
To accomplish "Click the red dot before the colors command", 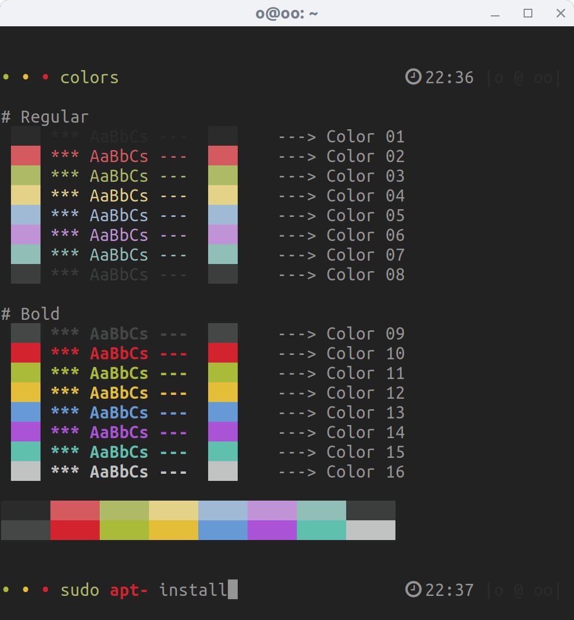I will pyautogui.click(x=45, y=77).
